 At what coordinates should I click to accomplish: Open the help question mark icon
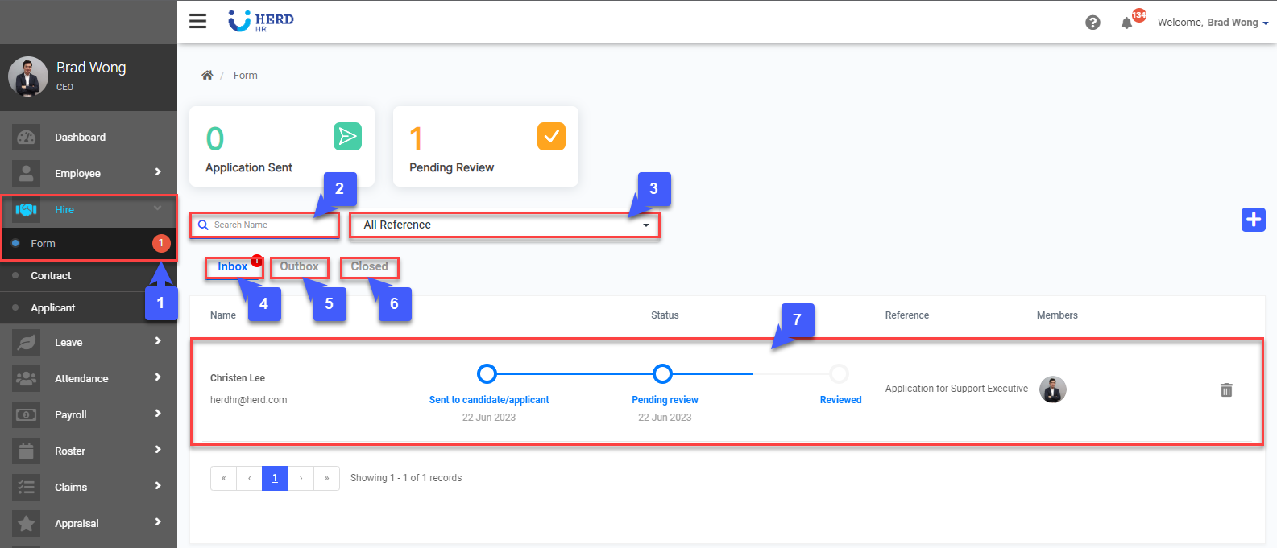point(1092,23)
